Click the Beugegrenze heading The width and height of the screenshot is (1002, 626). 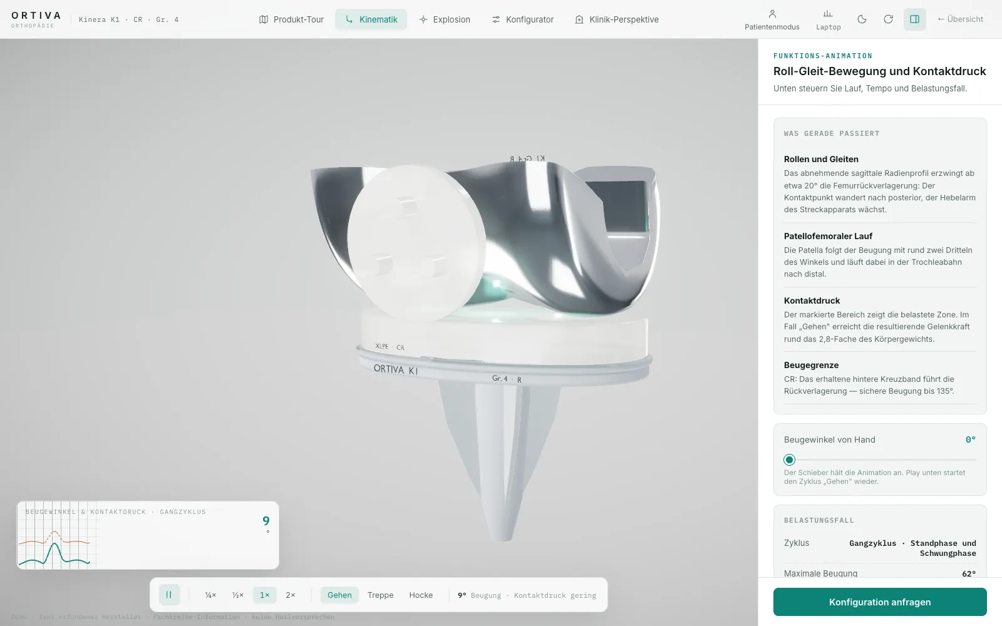811,365
